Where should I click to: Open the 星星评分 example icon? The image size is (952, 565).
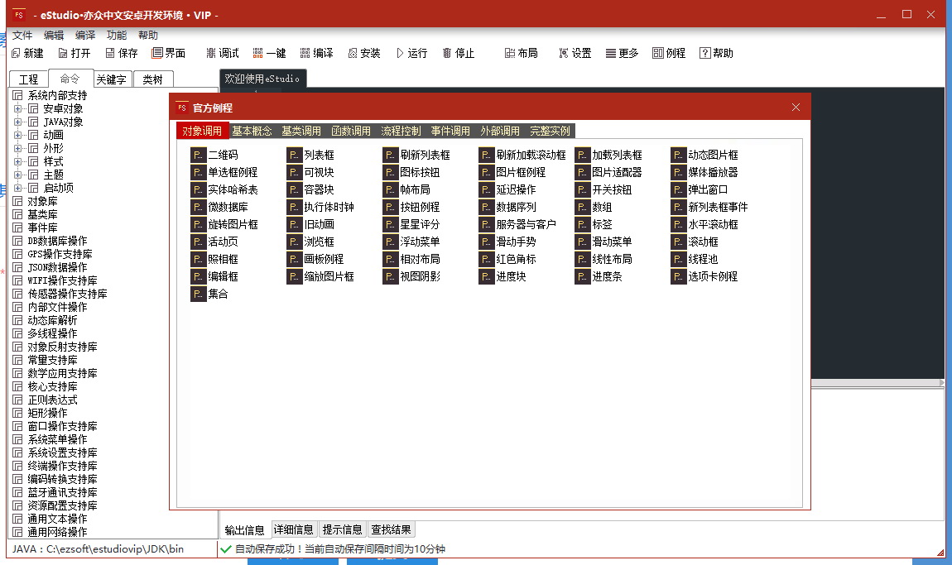click(x=390, y=224)
